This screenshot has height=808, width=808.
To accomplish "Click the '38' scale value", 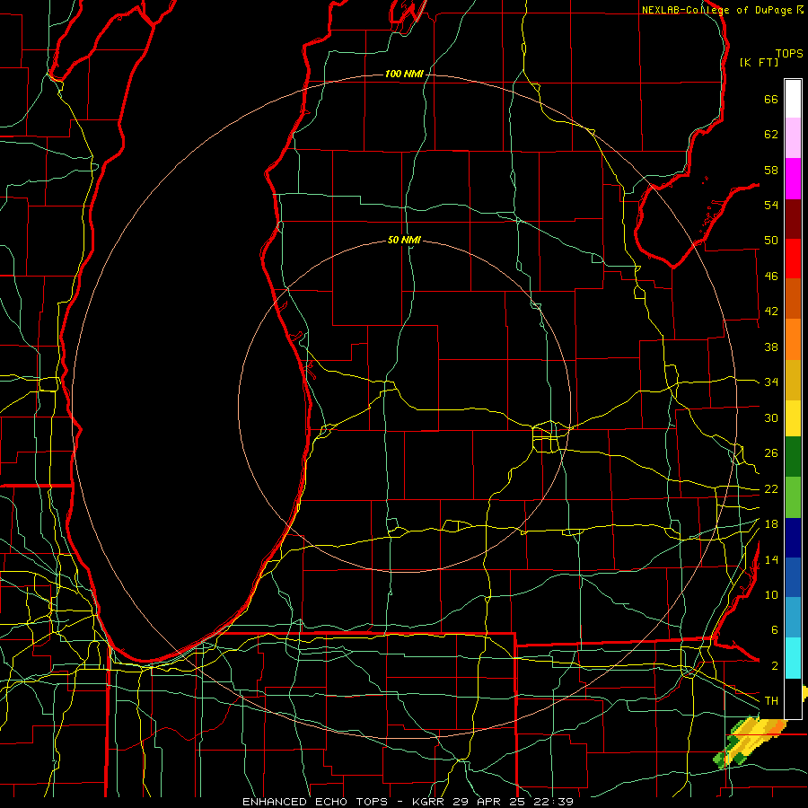I will 771,347.
